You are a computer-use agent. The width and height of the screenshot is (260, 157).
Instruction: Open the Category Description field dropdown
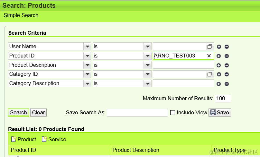pos(87,83)
